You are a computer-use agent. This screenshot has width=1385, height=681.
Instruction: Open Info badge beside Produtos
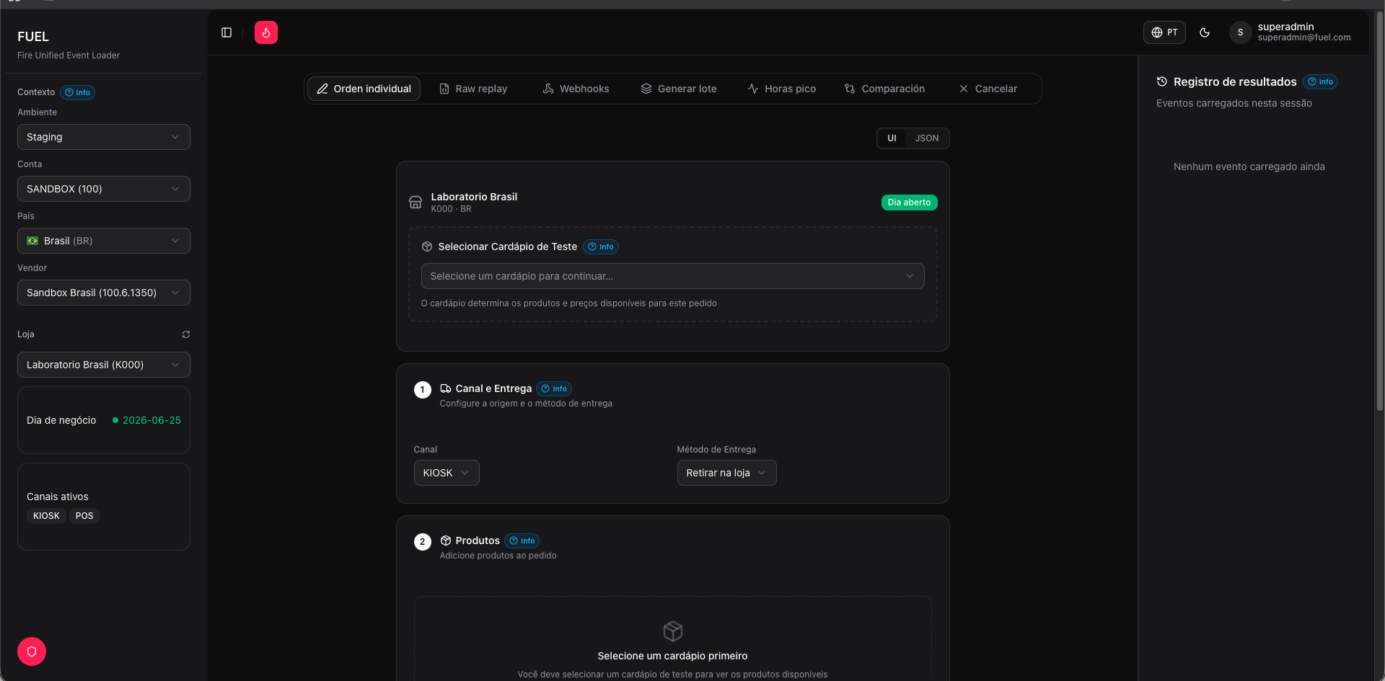(x=522, y=540)
